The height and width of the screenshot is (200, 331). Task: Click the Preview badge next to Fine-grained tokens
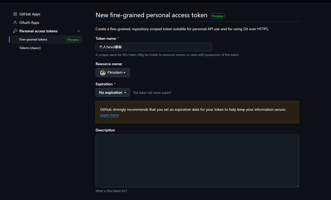click(73, 40)
